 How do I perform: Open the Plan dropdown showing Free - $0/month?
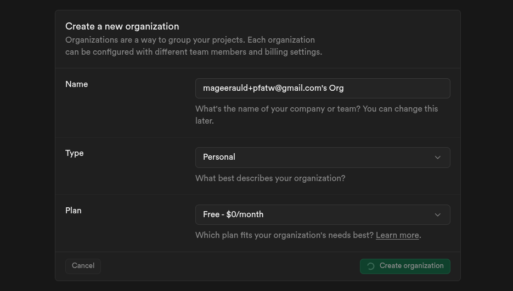323,215
